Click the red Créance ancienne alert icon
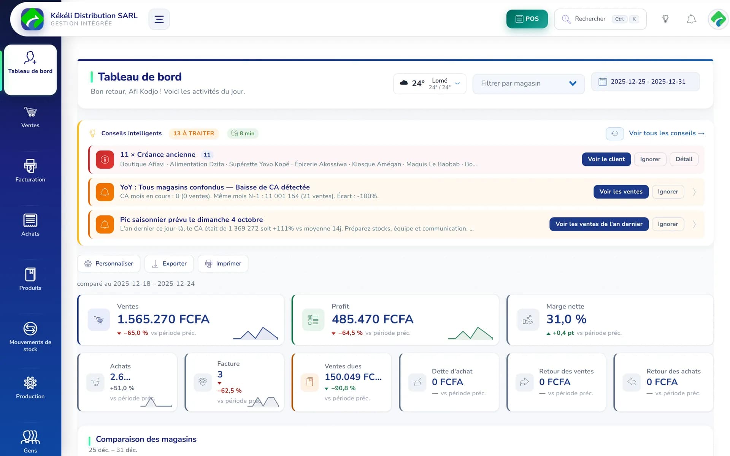Viewport: 730px width, 456px height. point(105,160)
